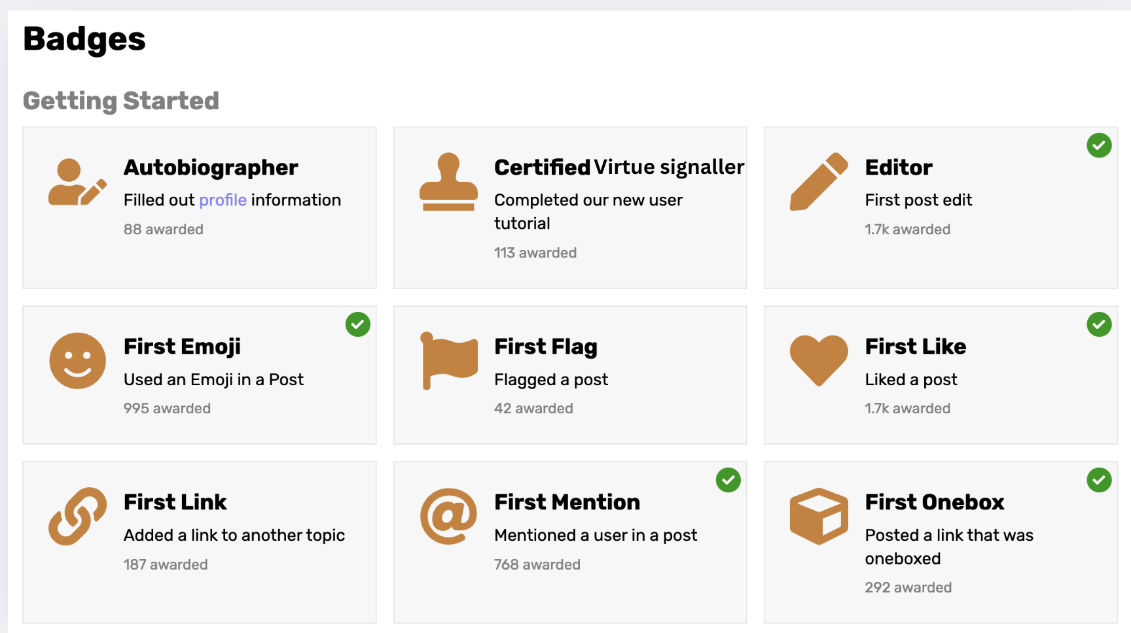Open the Certified Virtue signaller badge title

tap(619, 167)
